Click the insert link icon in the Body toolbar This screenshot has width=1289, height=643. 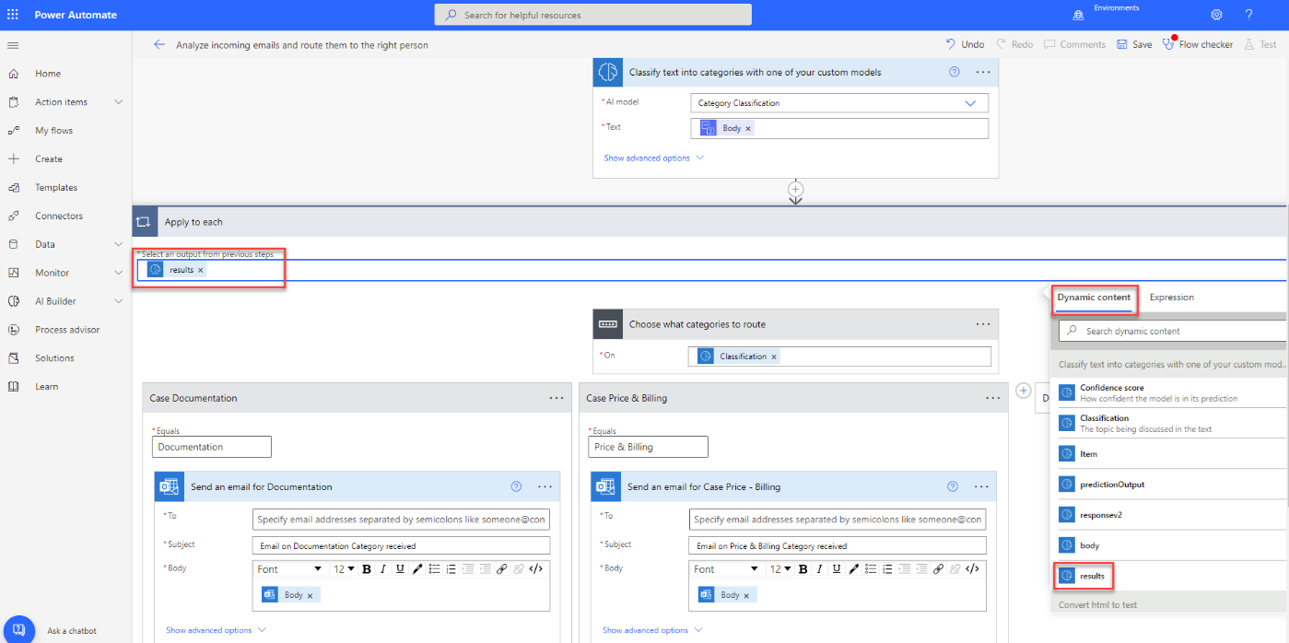coord(502,568)
